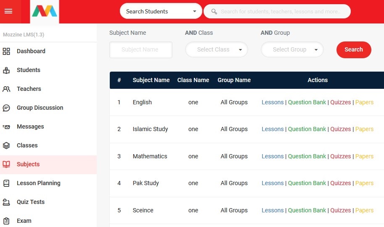384x227 pixels.
Task: Click the hamburger menu icon
Action: [8, 11]
